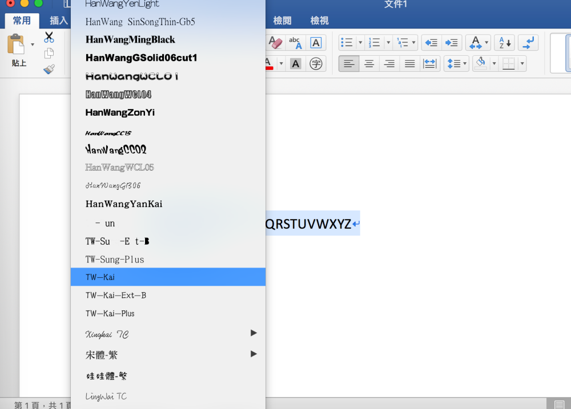Click the Asian layout A icon
Image resolution: width=571 pixels, height=409 pixels.
[476, 43]
